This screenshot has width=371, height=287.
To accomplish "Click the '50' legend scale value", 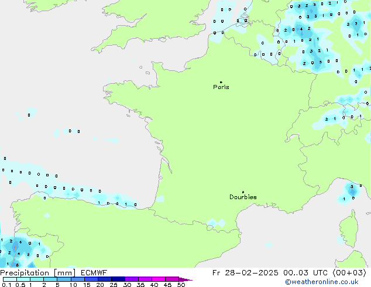I will point(181,285).
